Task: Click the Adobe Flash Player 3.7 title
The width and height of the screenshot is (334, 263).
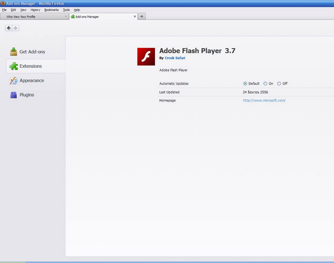Action: click(x=197, y=51)
